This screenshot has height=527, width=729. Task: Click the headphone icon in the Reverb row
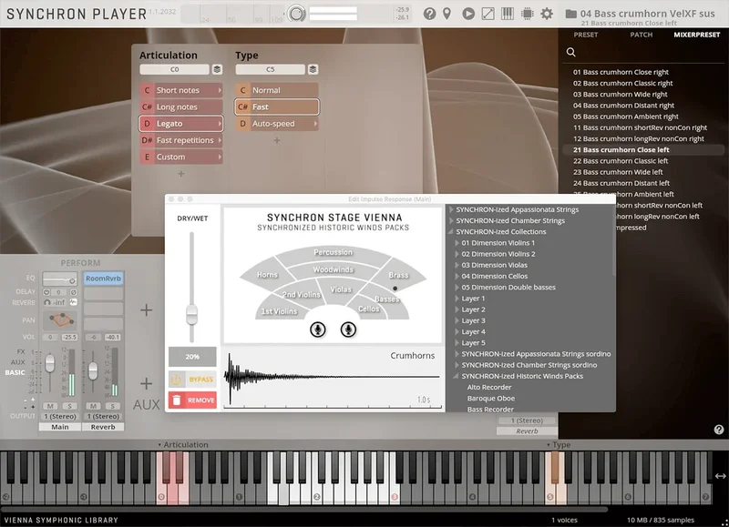pyautogui.click(x=47, y=302)
